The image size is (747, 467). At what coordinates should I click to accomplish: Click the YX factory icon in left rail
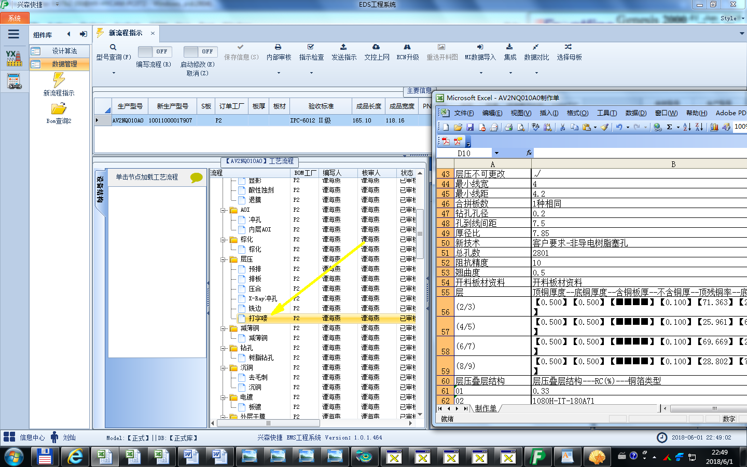14,58
